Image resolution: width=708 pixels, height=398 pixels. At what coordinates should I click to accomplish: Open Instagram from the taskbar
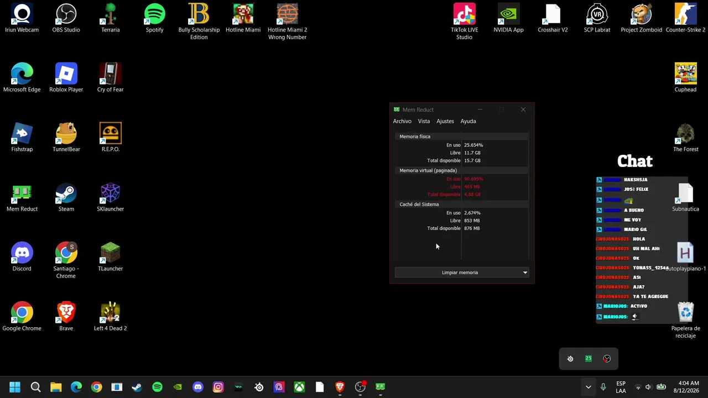(218, 387)
